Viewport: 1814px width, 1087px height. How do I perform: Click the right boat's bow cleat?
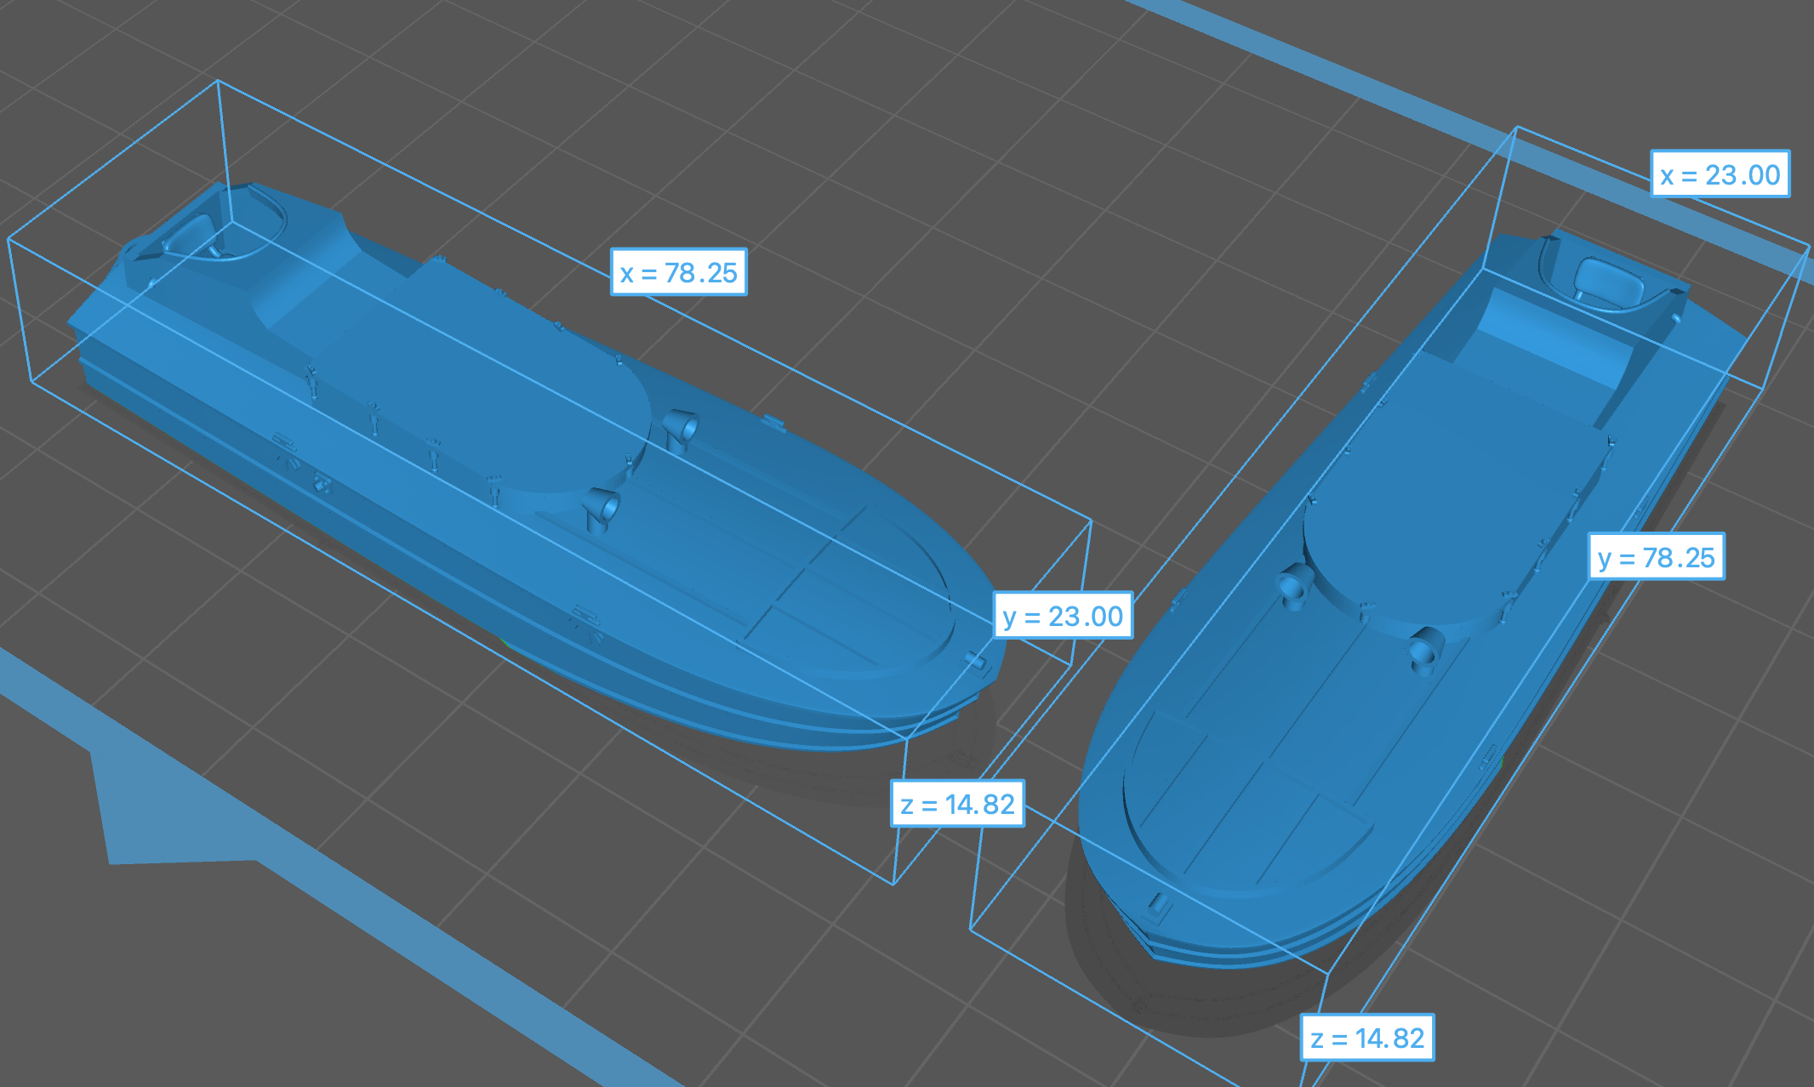click(1157, 906)
